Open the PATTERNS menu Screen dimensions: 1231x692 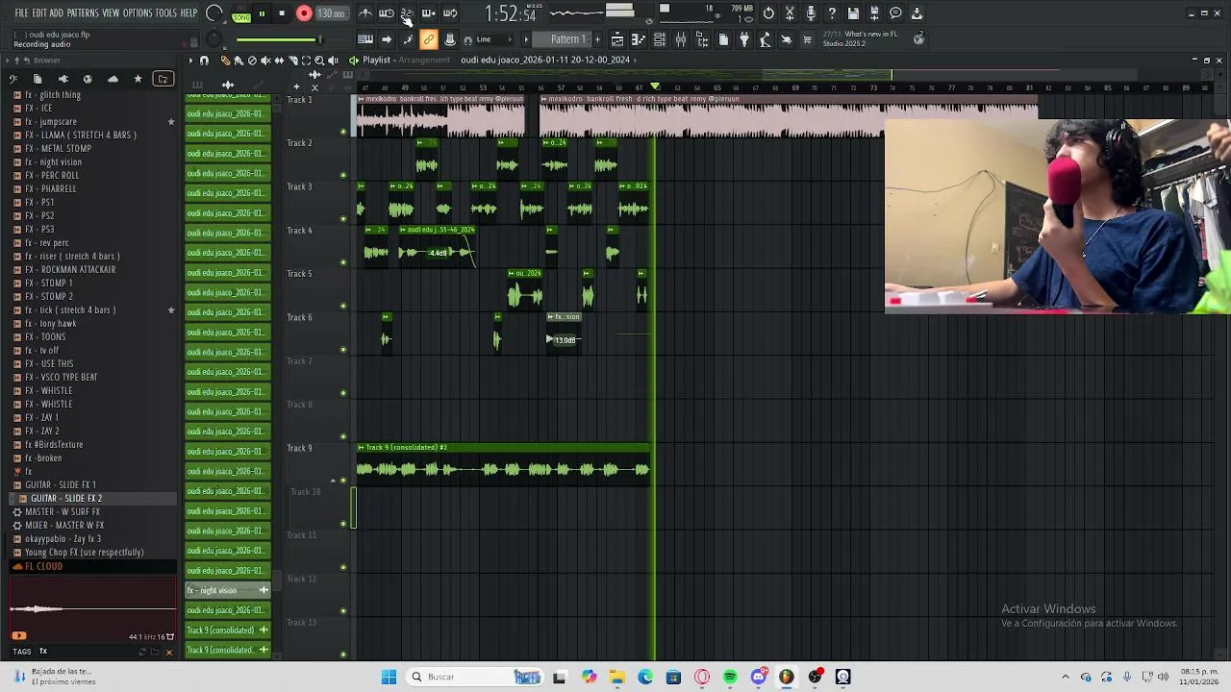[83, 13]
